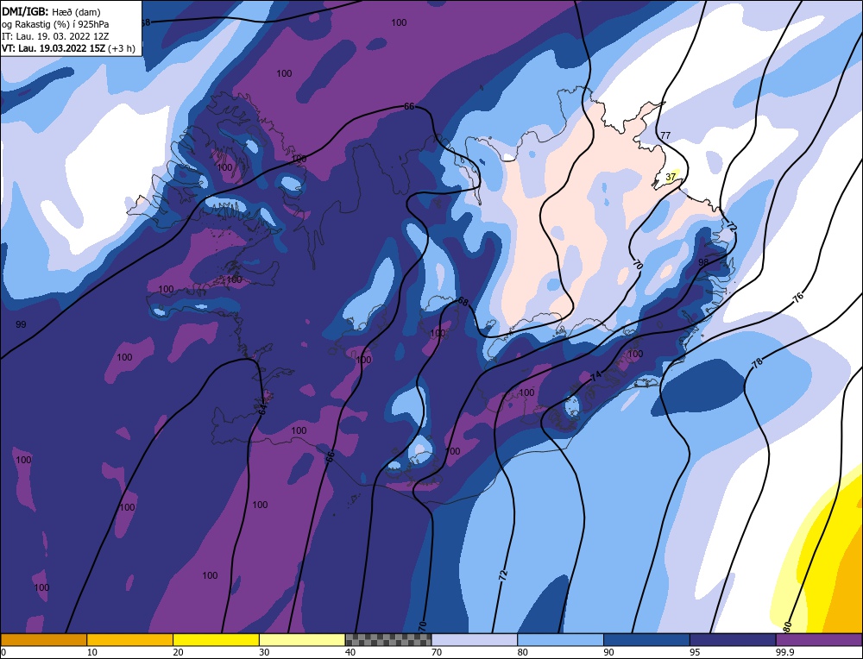Pick the light blue 80–90 legend swatch

click(560, 640)
